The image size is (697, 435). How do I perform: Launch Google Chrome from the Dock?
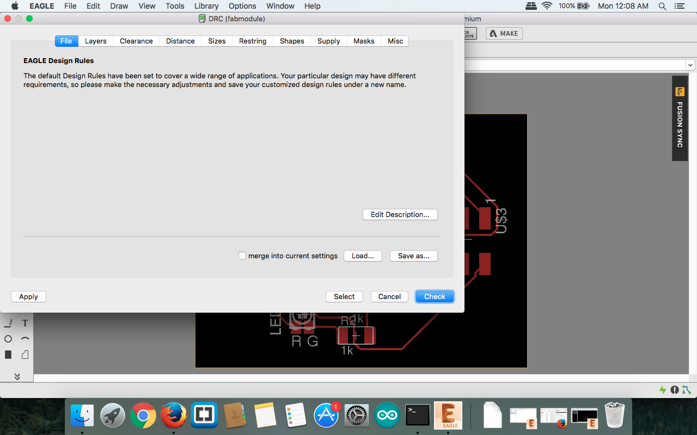(x=143, y=416)
